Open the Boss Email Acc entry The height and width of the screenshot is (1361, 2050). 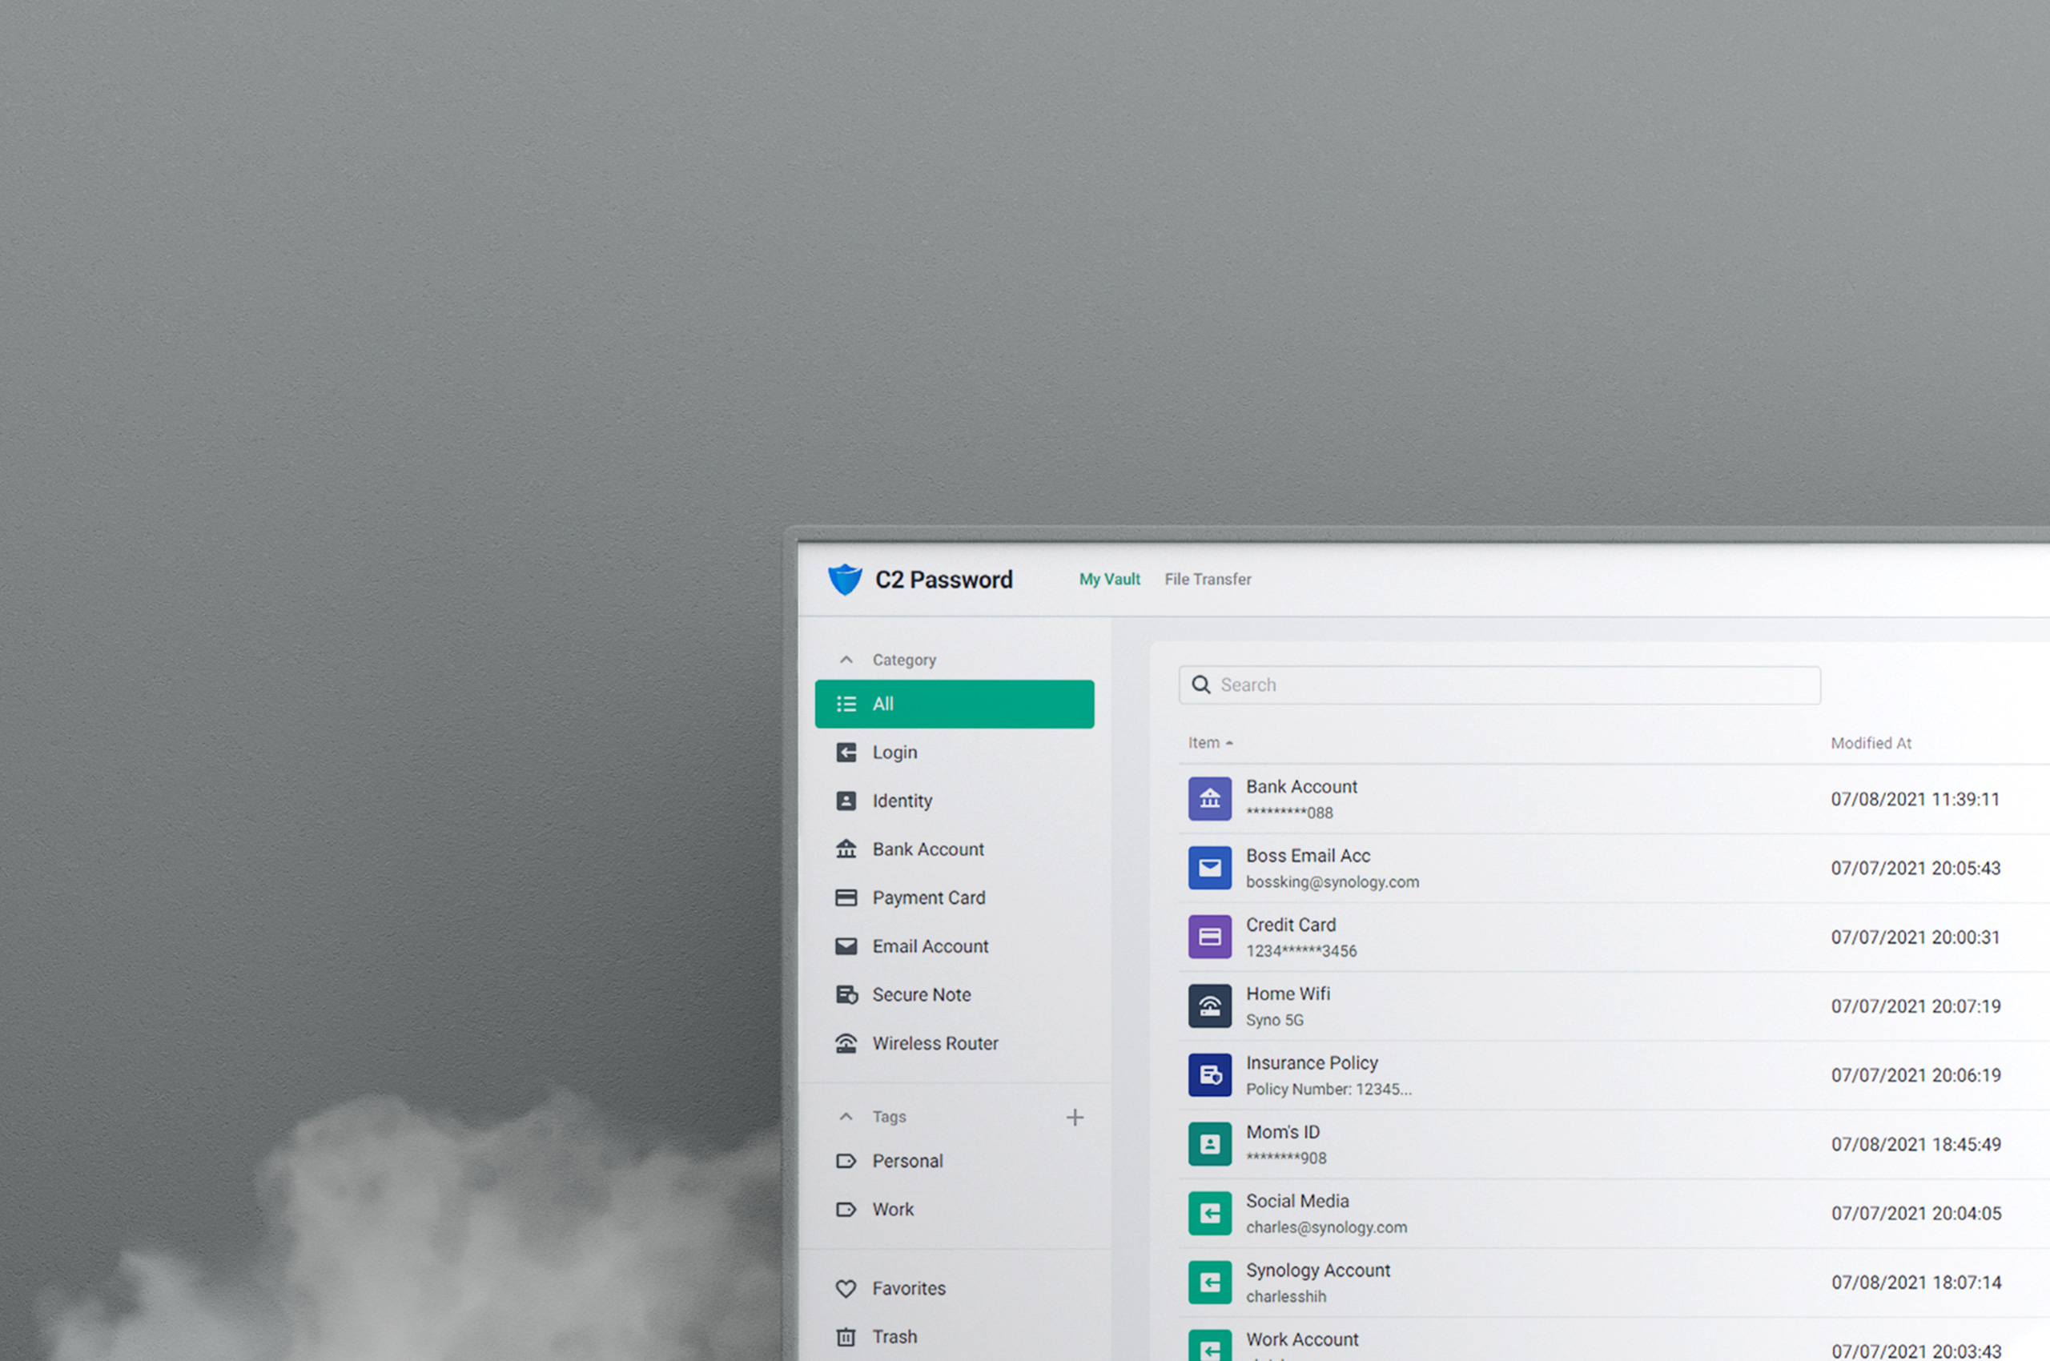click(1308, 856)
